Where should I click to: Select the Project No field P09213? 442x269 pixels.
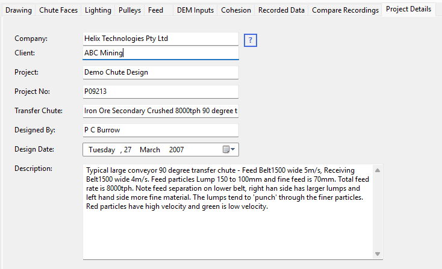pos(161,91)
